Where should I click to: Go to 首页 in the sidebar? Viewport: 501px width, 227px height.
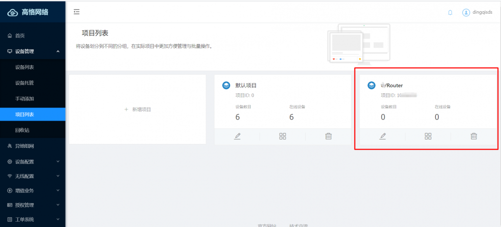coord(20,36)
